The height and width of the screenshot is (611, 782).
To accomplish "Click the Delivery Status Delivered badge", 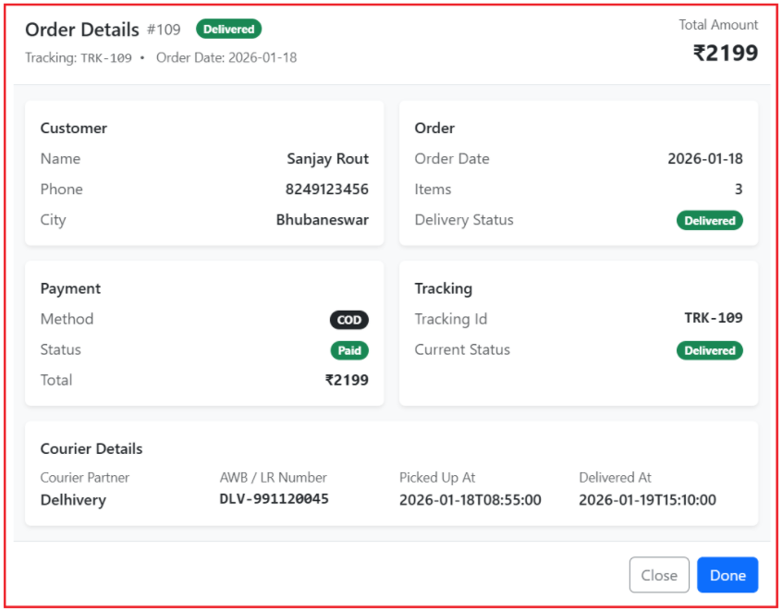I will (x=709, y=221).
